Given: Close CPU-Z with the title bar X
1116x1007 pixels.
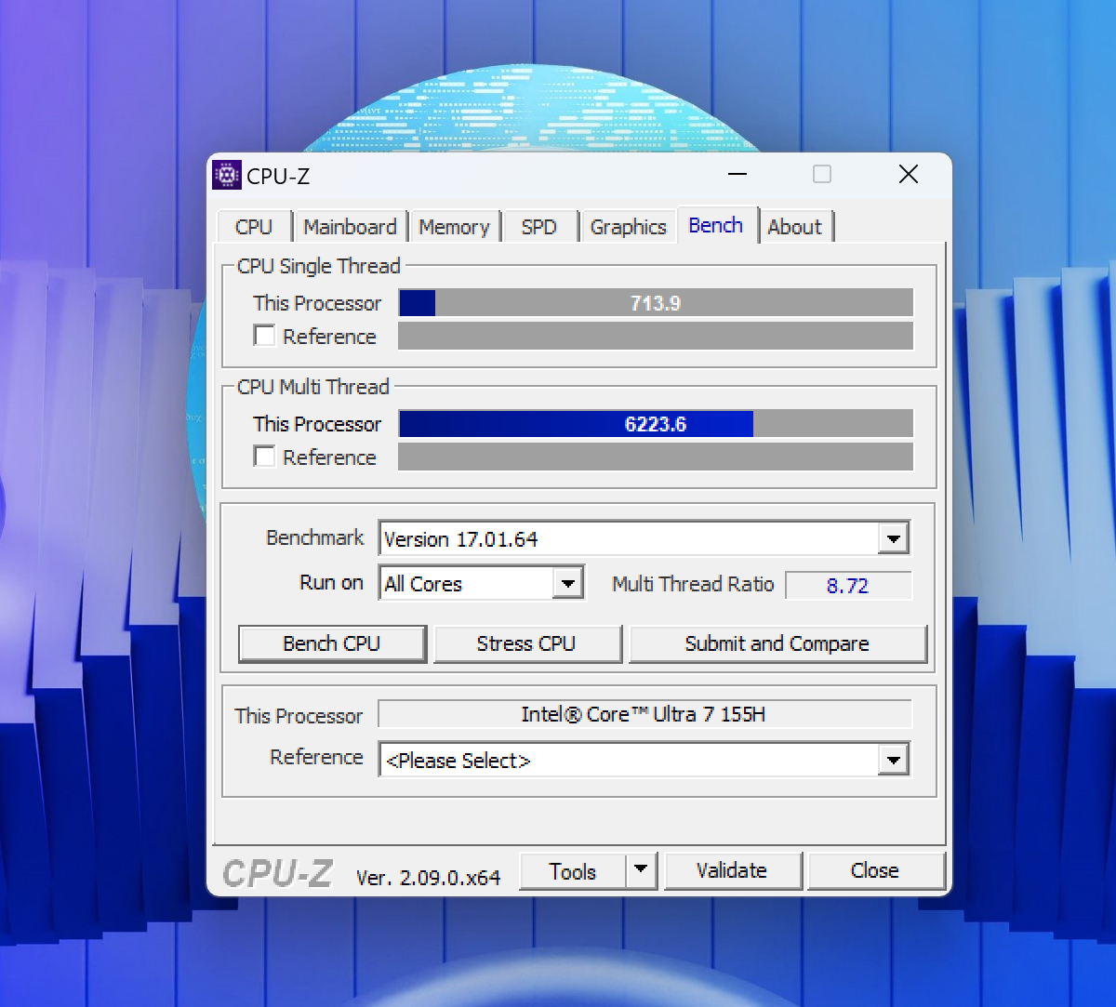Looking at the screenshot, I should click(909, 175).
